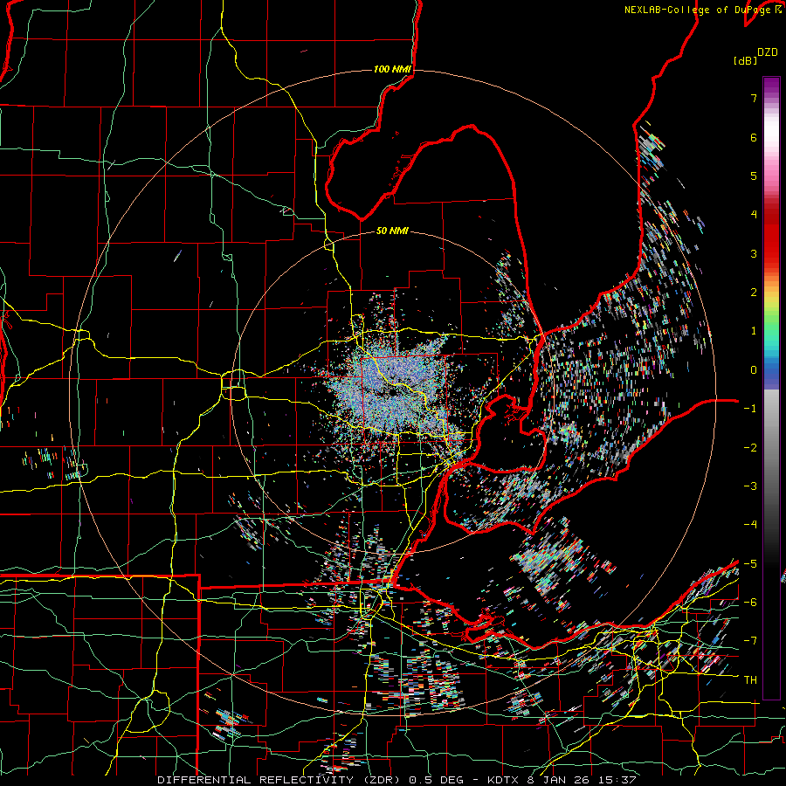Image resolution: width=786 pixels, height=786 pixels.
Task: Click the 2 value on color scale
Action: point(754,293)
